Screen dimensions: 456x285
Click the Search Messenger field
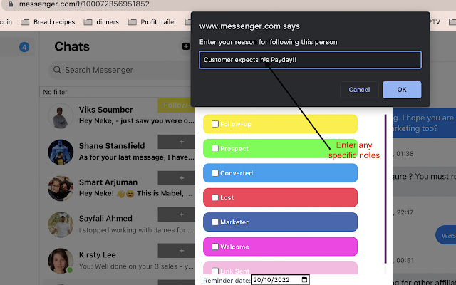(120, 70)
